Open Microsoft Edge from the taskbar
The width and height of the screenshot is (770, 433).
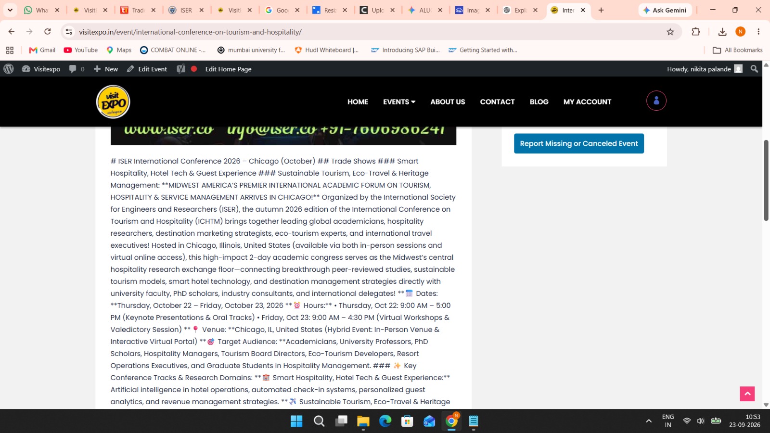coord(385,421)
